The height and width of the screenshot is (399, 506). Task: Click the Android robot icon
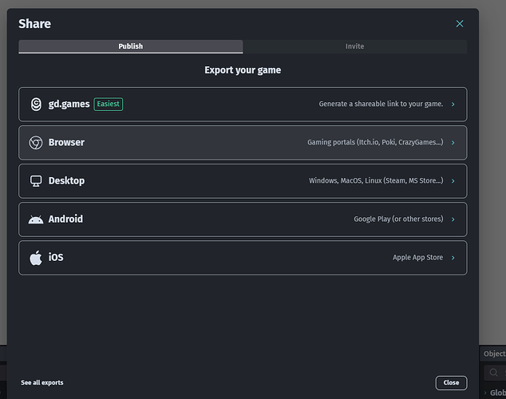pos(36,219)
